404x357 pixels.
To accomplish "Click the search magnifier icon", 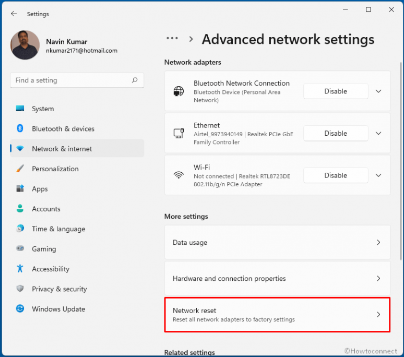I will point(135,80).
